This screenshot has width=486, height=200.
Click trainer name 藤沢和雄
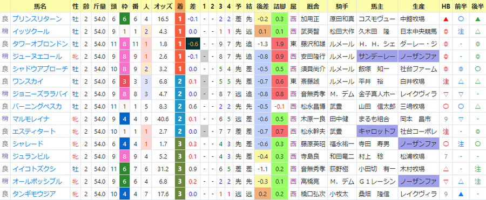pos(313,44)
